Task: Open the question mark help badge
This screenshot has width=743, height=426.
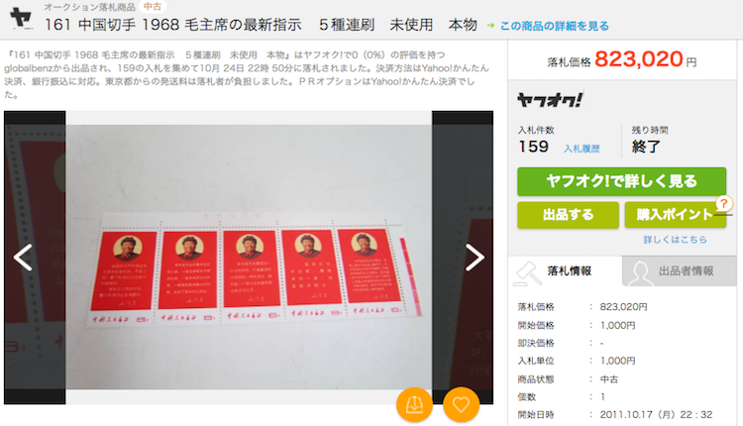Action: pos(723,204)
